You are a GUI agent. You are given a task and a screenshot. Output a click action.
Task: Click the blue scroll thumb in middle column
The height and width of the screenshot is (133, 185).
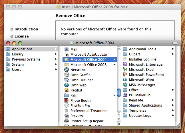click(x=119, y=93)
